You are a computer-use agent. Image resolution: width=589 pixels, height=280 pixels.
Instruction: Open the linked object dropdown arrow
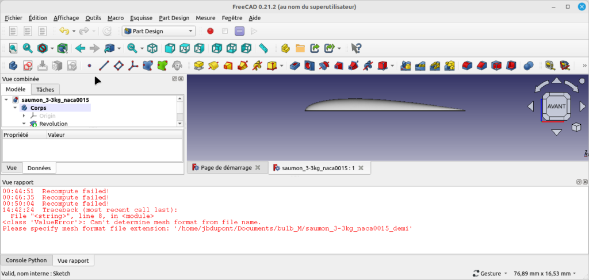[119, 48]
